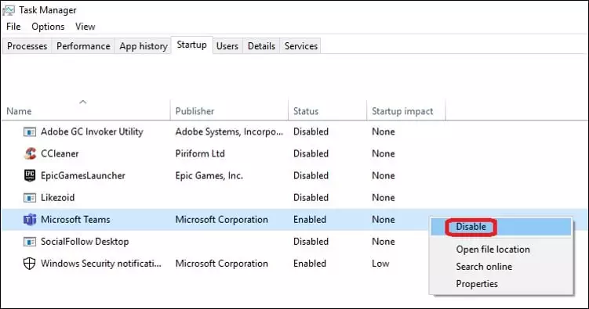The image size is (589, 309).
Task: Click None impact for Likezoid
Action: tap(384, 198)
